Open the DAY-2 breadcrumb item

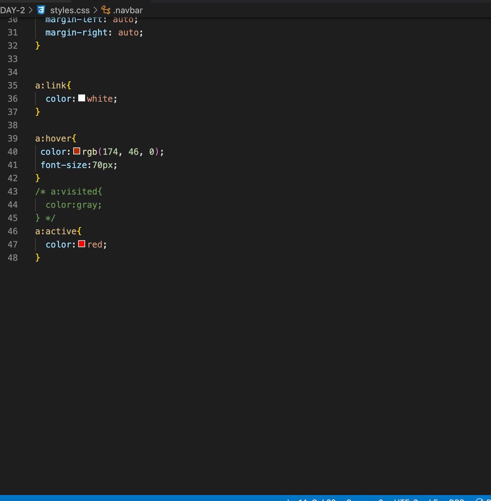click(13, 10)
